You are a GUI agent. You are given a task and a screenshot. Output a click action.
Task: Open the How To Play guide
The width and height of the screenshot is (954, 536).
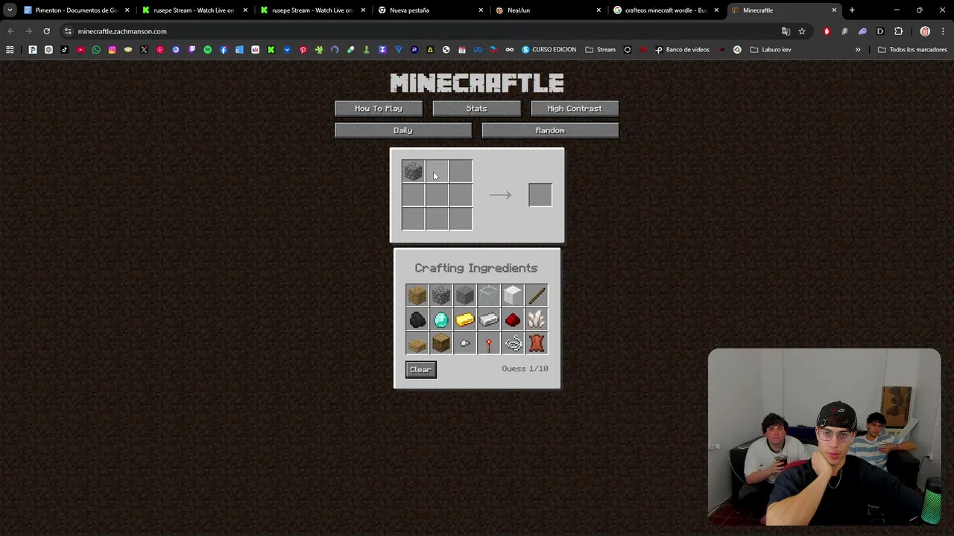pos(379,109)
